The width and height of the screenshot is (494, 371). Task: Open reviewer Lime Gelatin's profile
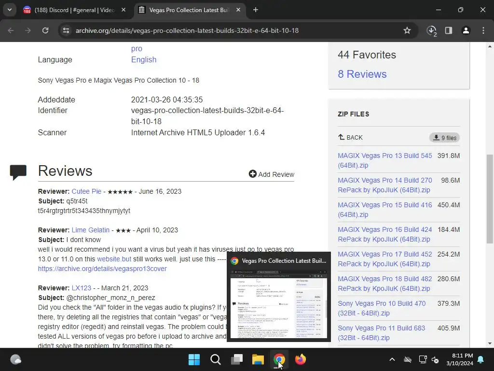pos(90,230)
